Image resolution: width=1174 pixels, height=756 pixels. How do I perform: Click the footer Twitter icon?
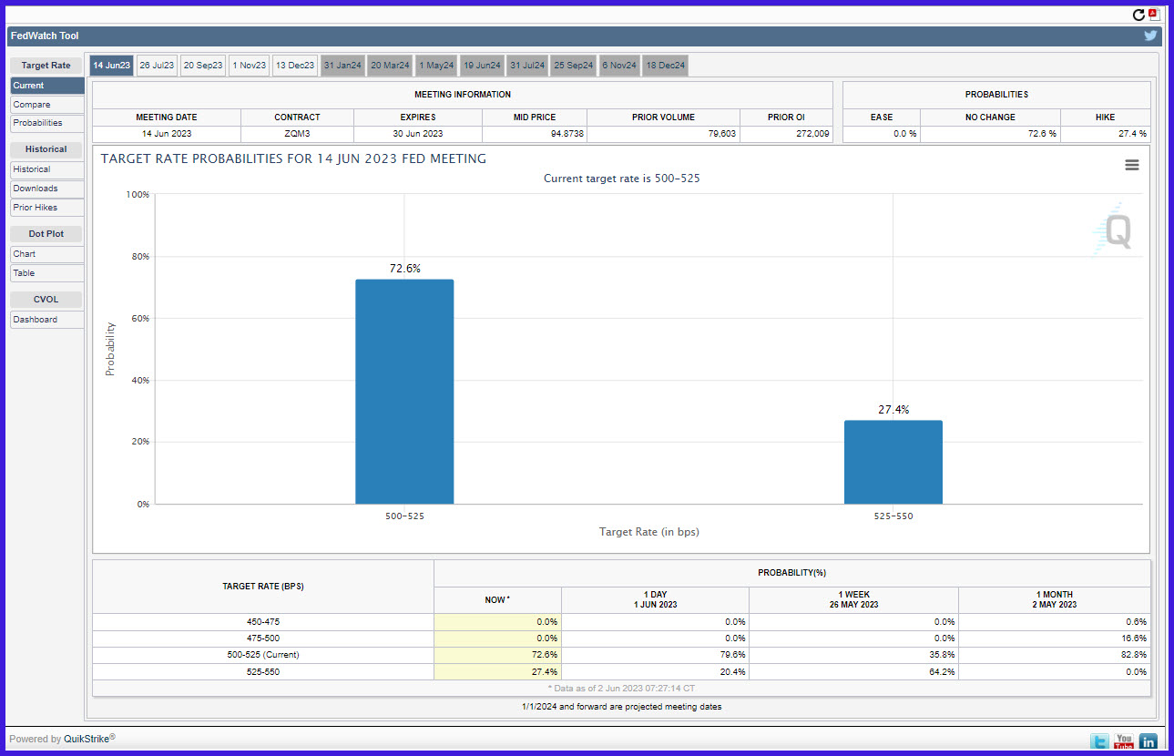pos(1100,741)
